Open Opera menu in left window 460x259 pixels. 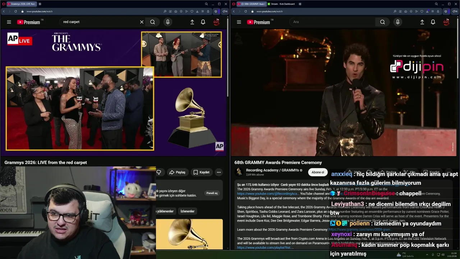[x=3, y=4]
